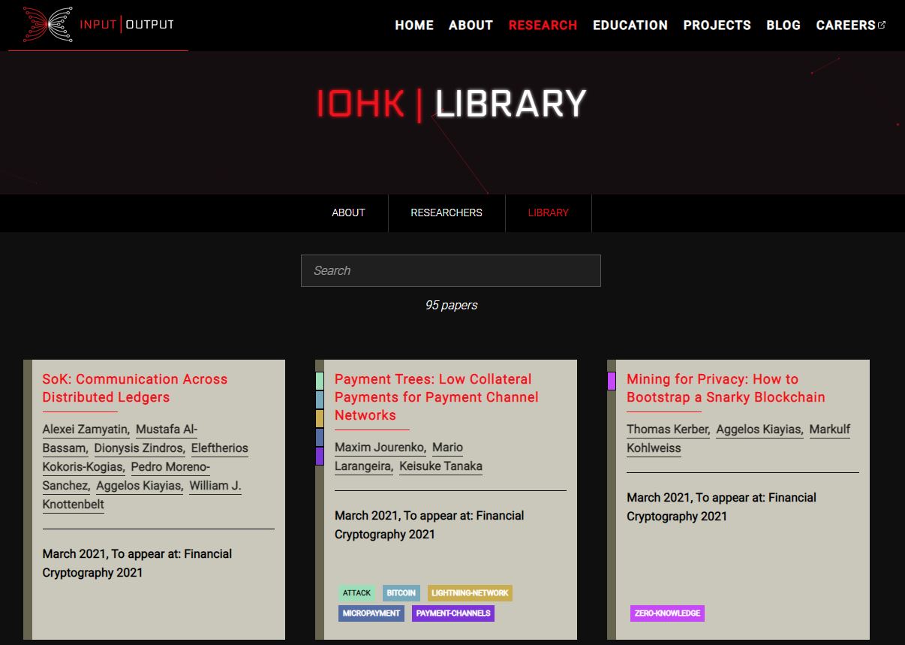Open author Markulf Kohlweiss
905x645 pixels.
(738, 439)
